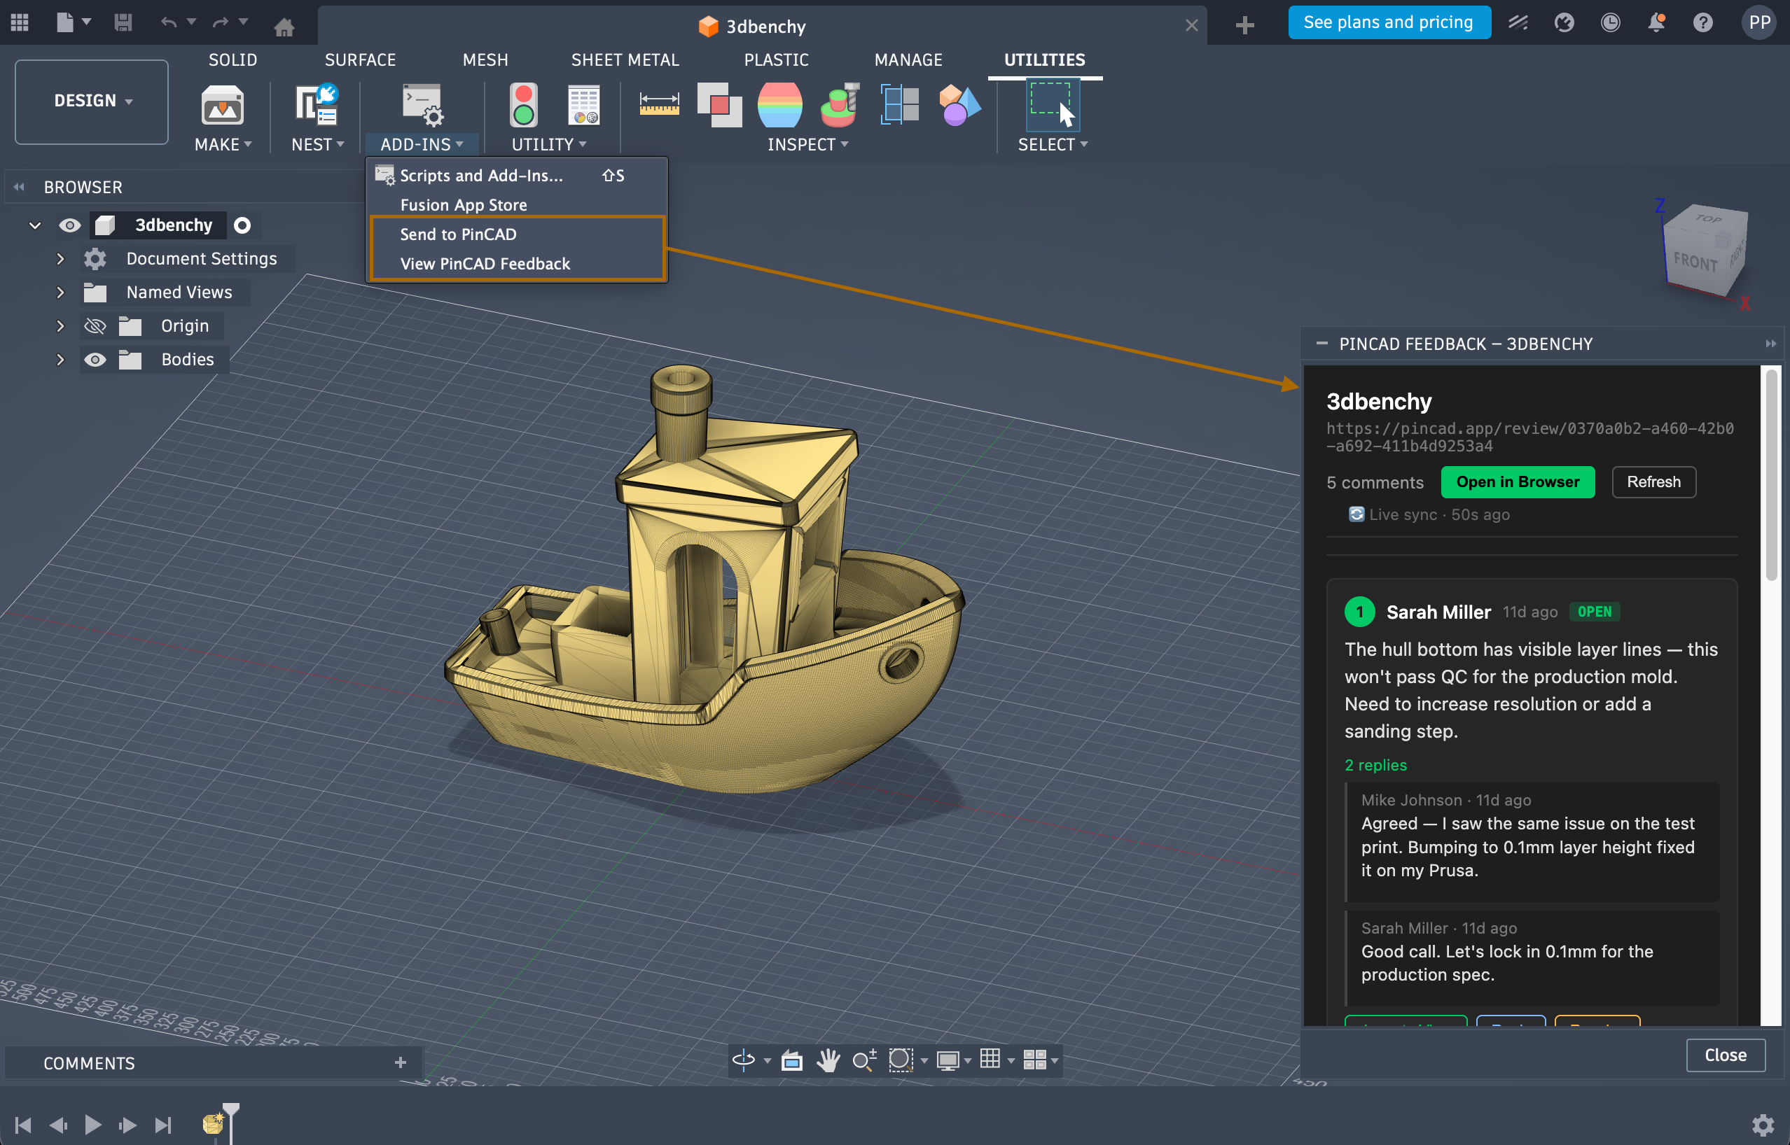
Task: Add a new comment with the plus icon
Action: (x=401, y=1062)
